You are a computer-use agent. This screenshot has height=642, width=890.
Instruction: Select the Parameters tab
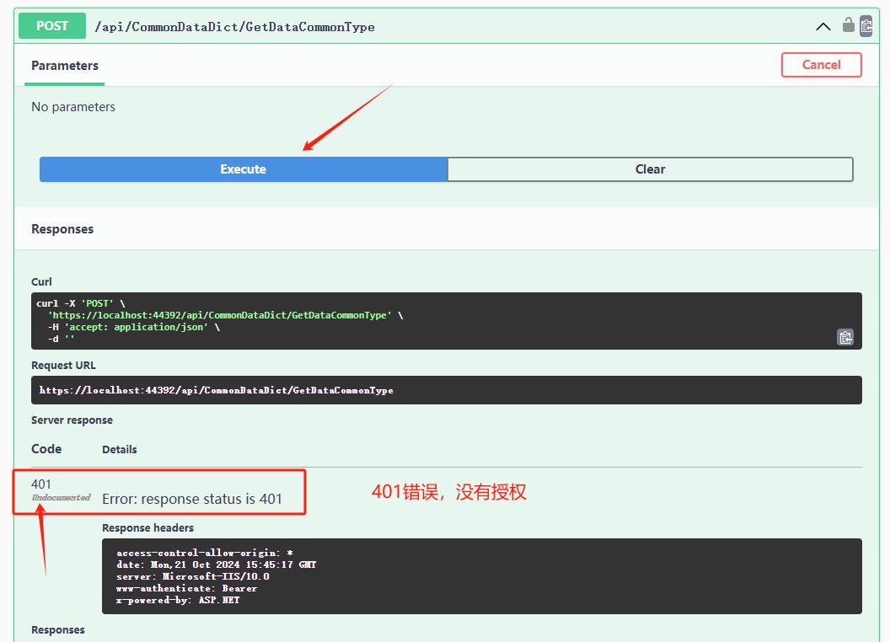(x=65, y=66)
